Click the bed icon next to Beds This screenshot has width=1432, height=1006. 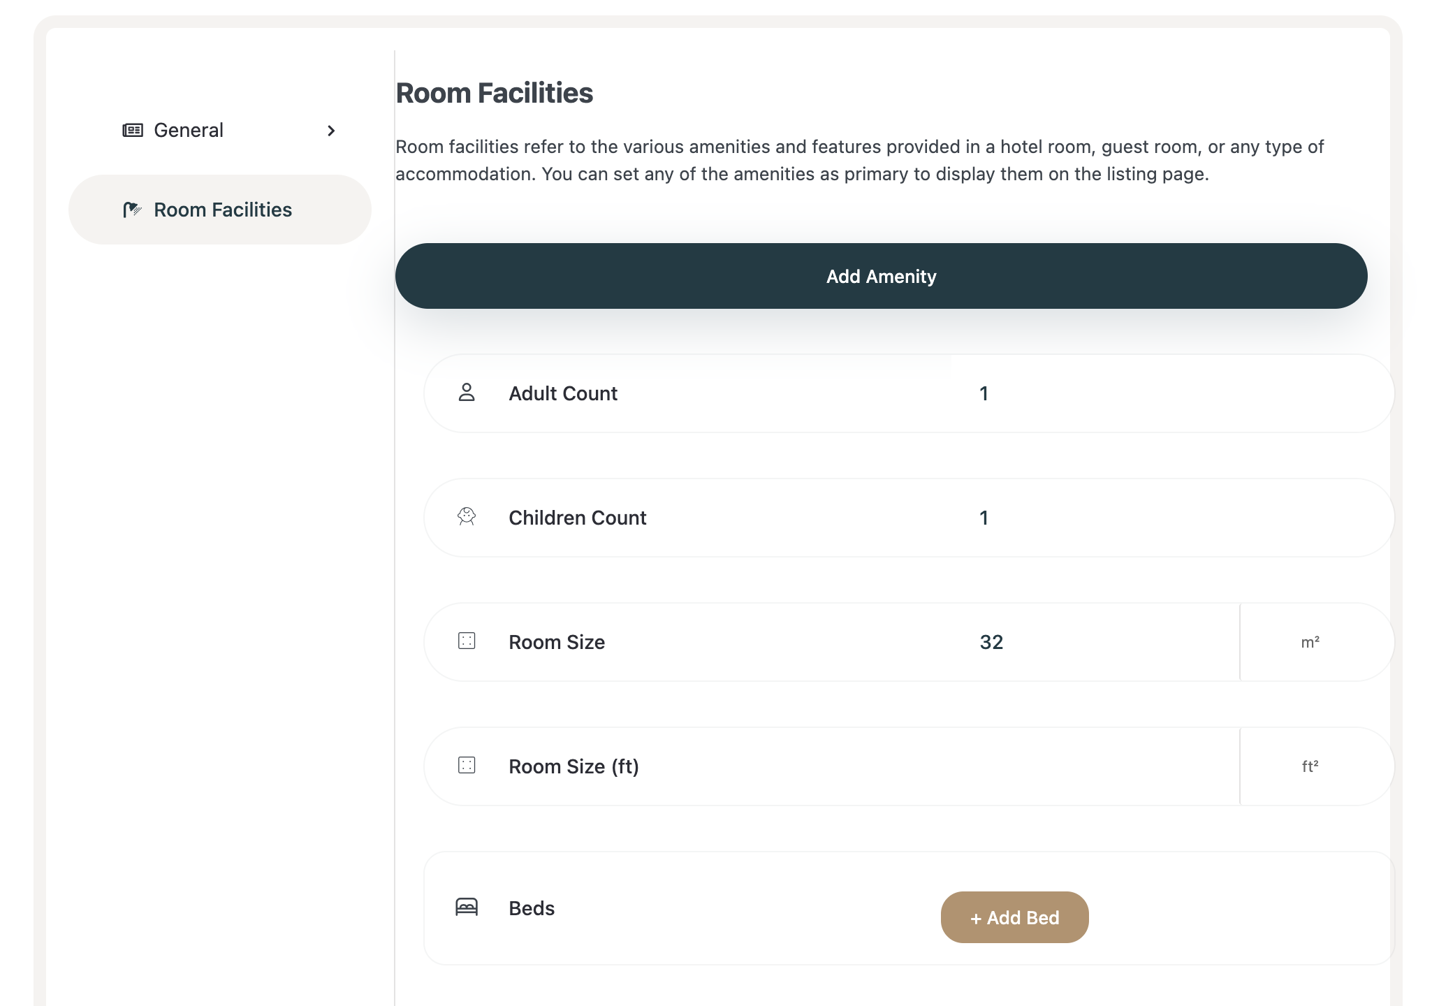point(467,907)
